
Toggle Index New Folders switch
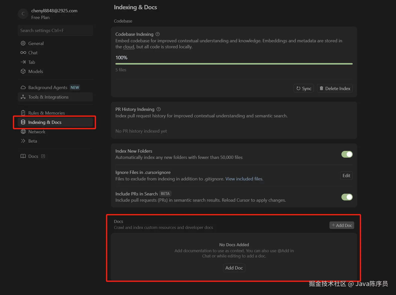(x=347, y=154)
